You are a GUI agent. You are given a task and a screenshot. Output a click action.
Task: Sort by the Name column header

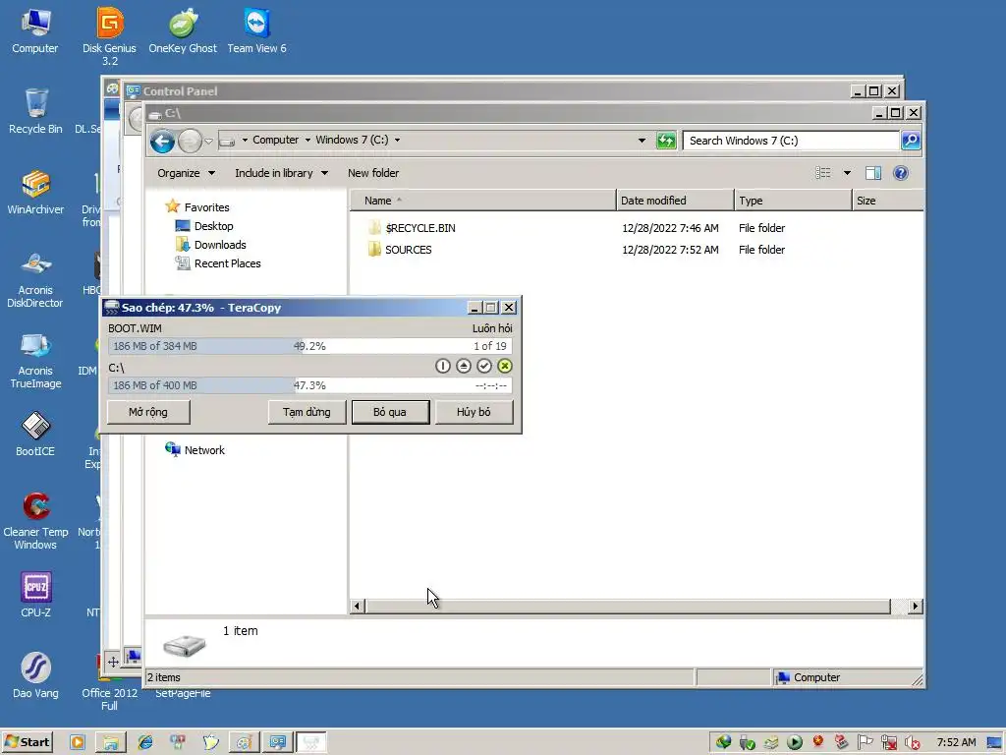point(483,201)
